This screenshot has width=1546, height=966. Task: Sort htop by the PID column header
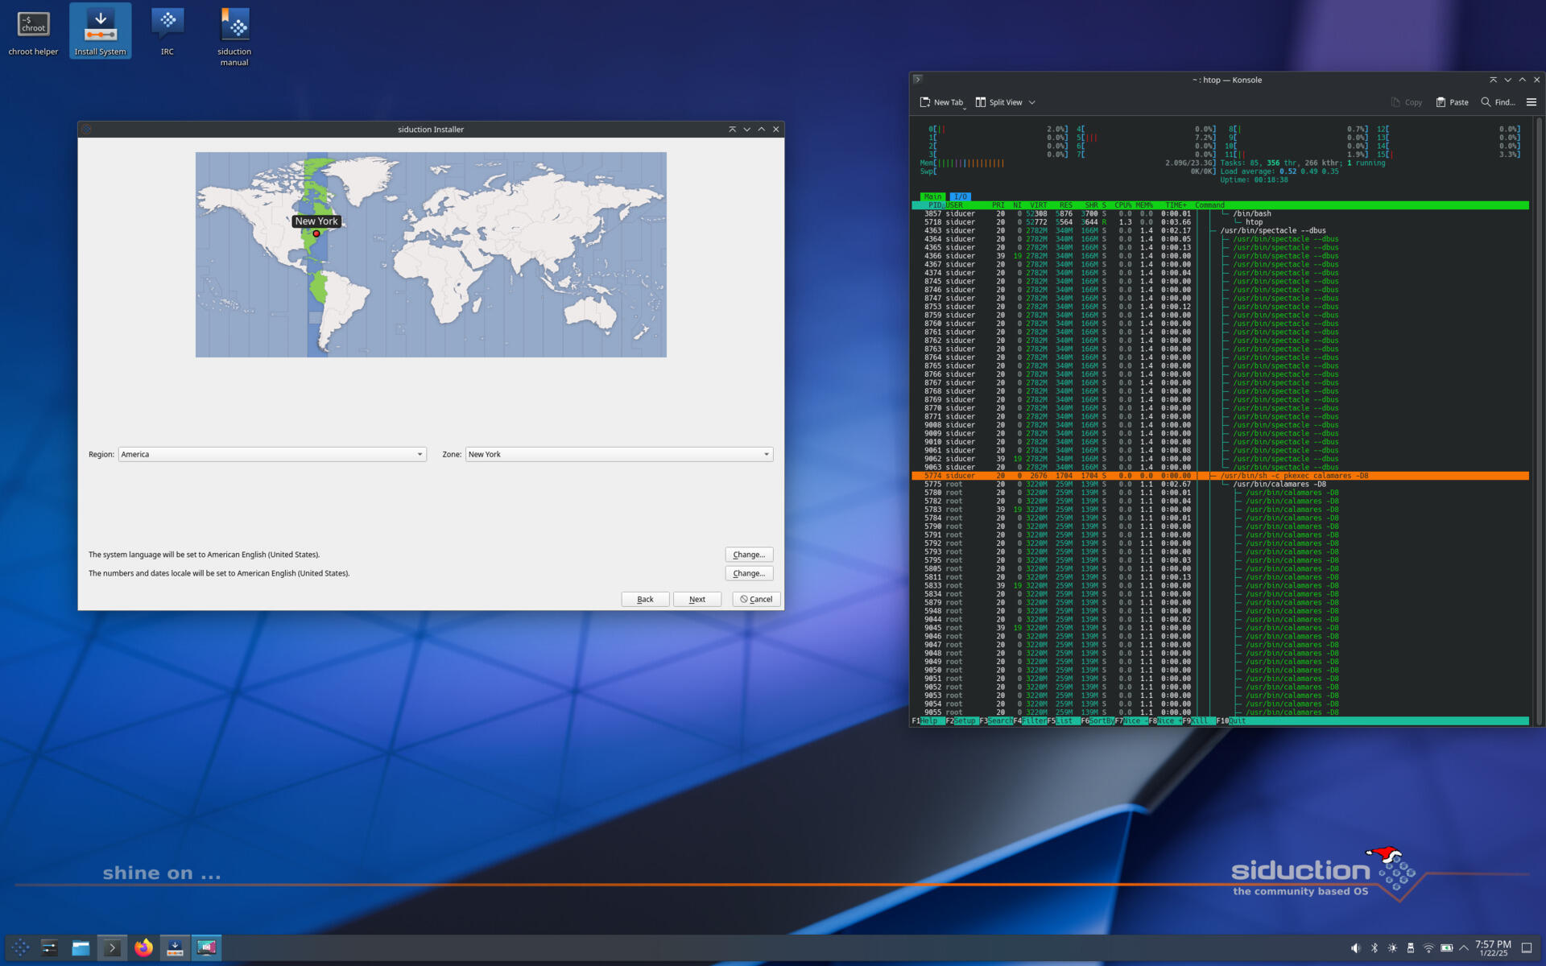934,205
